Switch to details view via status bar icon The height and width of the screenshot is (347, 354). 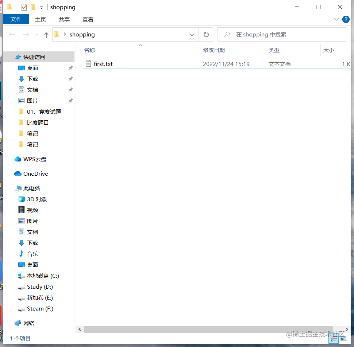click(x=334, y=338)
